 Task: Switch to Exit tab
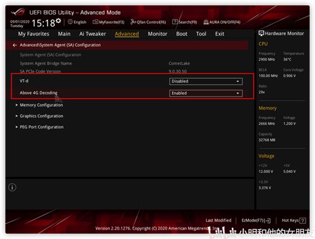coord(220,34)
